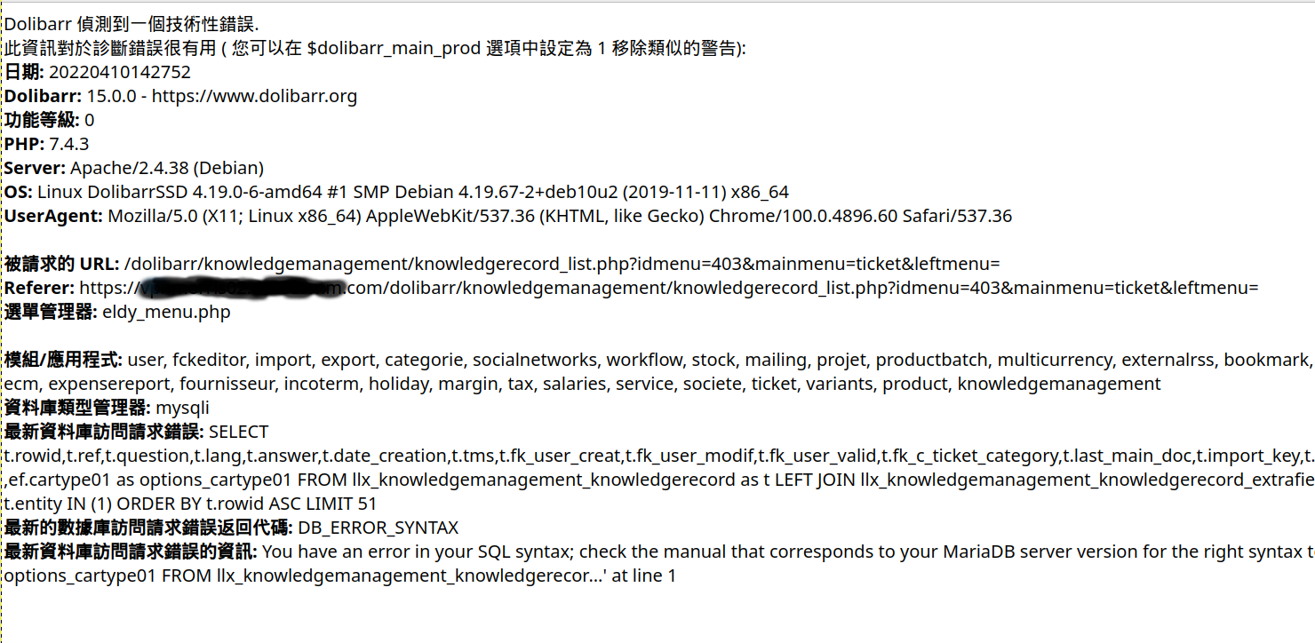Click the mysqli database driver value
The width and height of the screenshot is (1315, 643).
[183, 408]
